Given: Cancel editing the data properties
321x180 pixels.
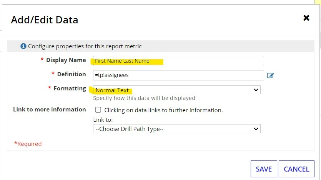Looking at the screenshot, I should (x=296, y=169).
